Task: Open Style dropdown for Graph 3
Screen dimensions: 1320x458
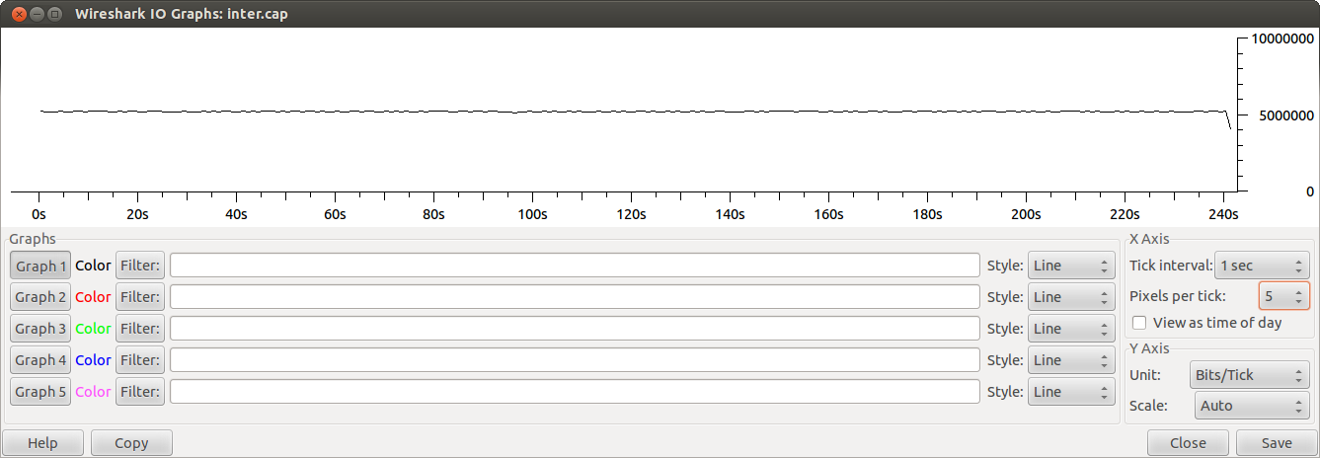Action: point(1071,329)
